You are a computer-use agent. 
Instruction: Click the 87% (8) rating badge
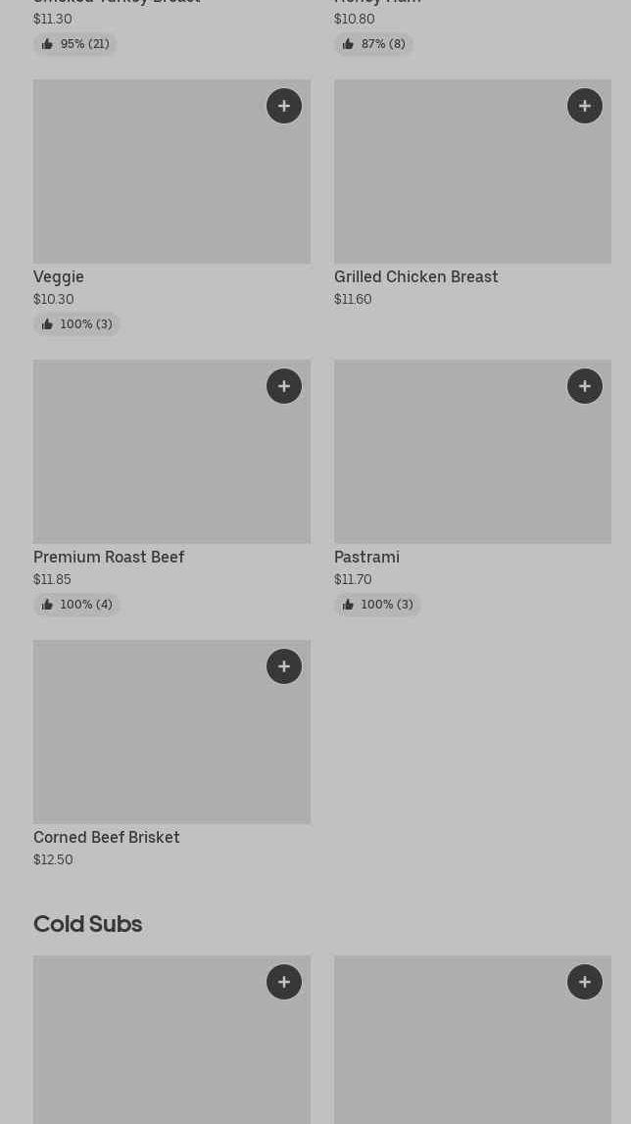click(x=373, y=44)
